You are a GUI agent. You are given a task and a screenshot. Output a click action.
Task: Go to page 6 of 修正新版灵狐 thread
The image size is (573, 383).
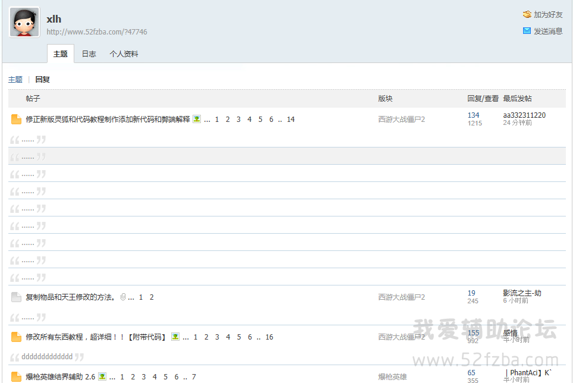coord(271,119)
